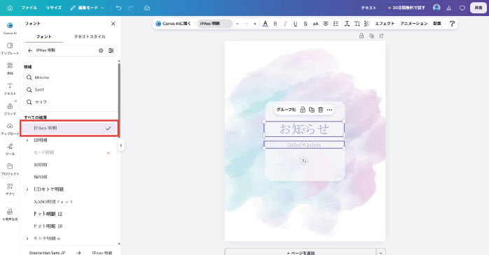Image resolution: width=489 pixels, height=255 pixels.
Task: Toggle the bulleted list
Action: coord(336,24)
